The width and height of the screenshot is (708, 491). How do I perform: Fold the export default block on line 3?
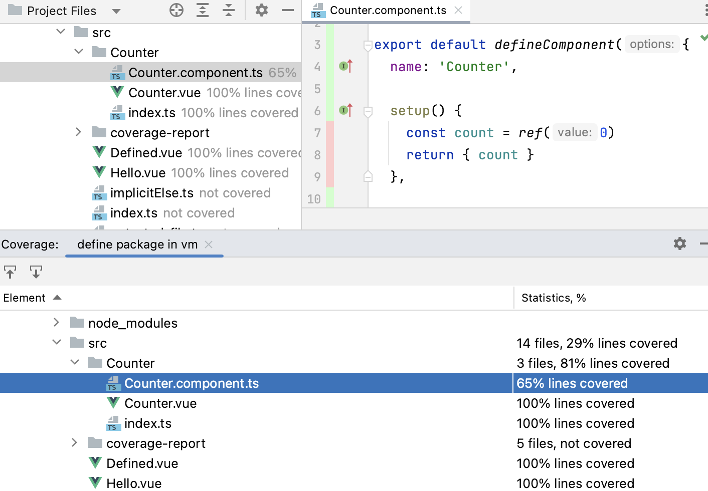[368, 45]
